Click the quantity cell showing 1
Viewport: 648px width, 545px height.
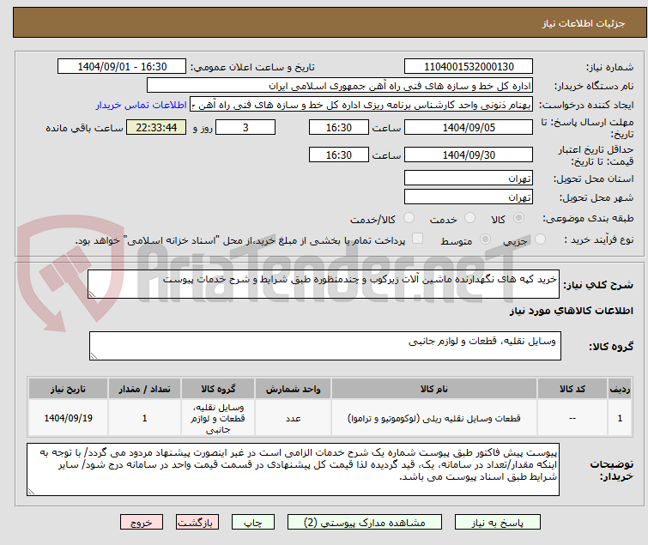click(145, 418)
